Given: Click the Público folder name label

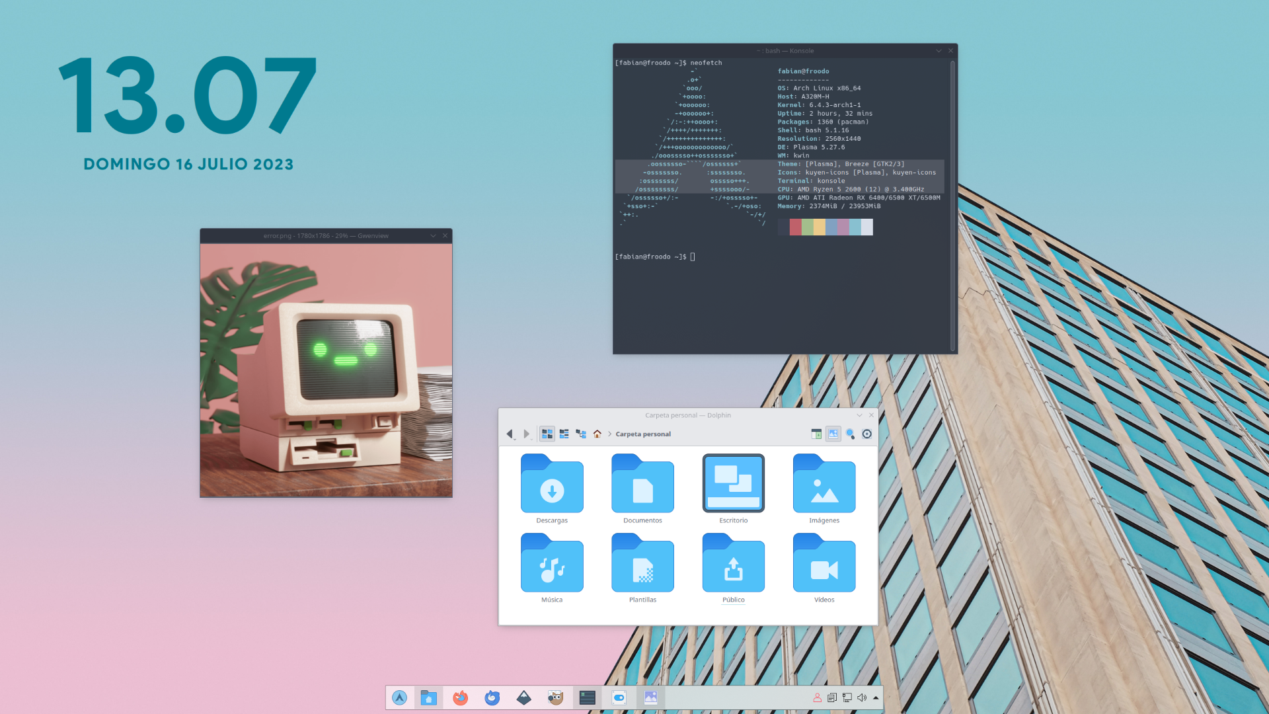Looking at the screenshot, I should (734, 600).
